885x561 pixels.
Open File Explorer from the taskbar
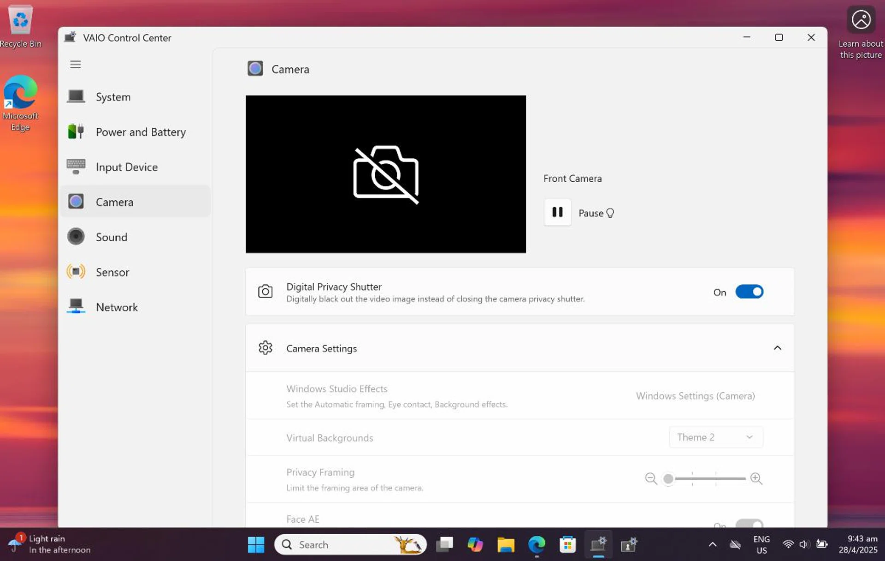(506, 545)
